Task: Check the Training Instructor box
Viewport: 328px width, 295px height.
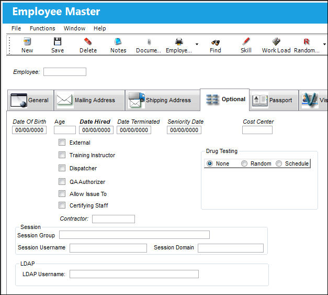Action: 62,155
